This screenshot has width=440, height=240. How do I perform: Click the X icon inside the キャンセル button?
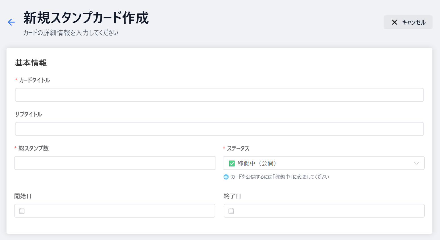click(394, 22)
